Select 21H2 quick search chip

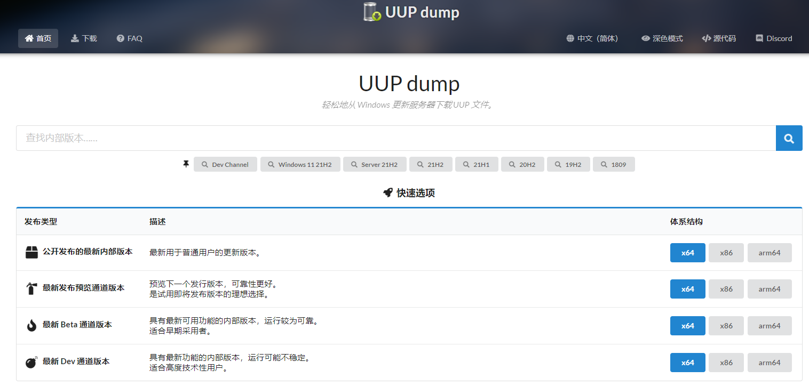[431, 164]
